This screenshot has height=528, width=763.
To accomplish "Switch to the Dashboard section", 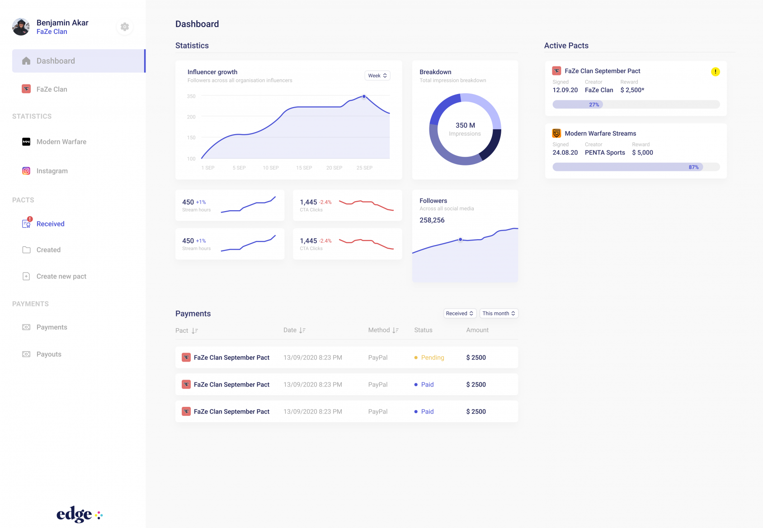I will [x=55, y=61].
